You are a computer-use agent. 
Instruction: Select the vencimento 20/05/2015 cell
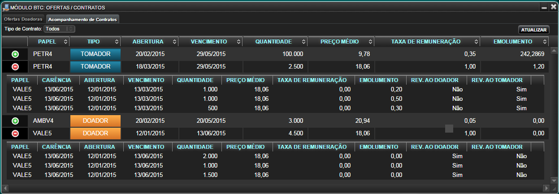click(211, 121)
